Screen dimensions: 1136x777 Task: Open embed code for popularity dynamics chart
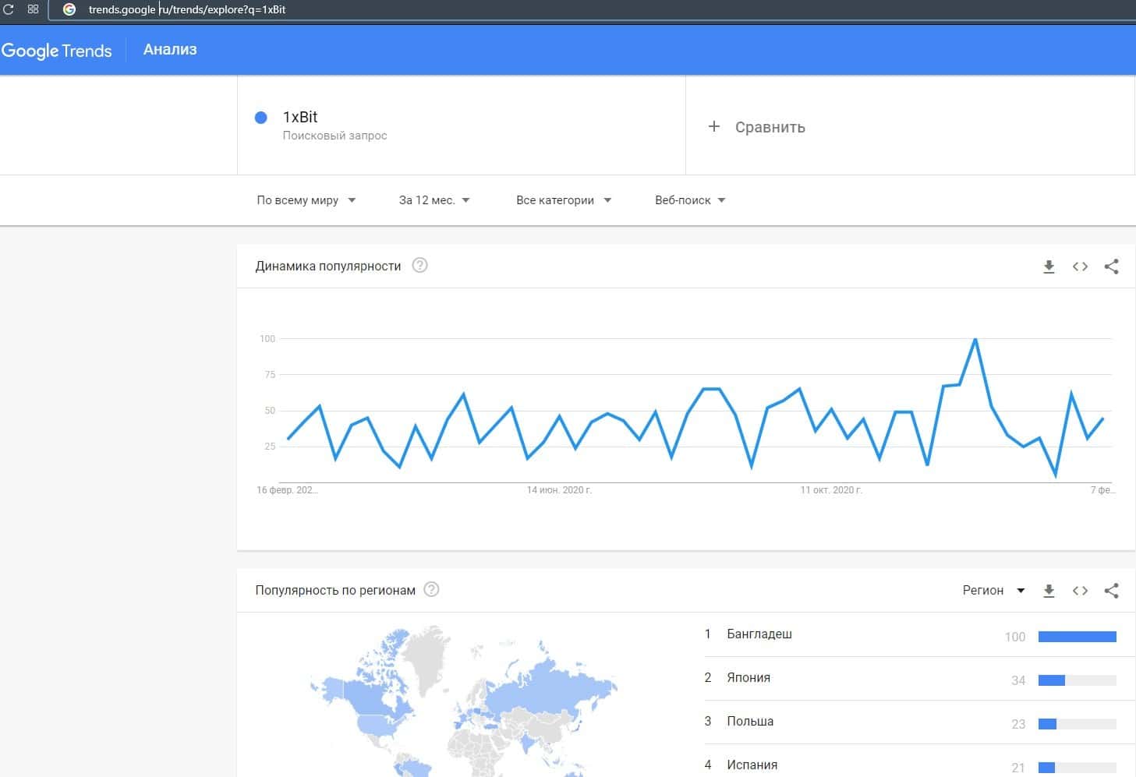pos(1080,267)
